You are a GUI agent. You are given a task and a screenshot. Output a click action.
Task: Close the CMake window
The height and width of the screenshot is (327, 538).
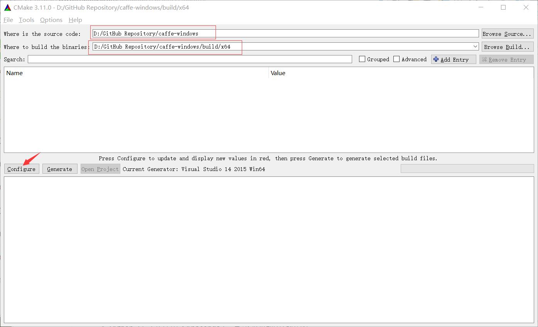click(x=526, y=7)
